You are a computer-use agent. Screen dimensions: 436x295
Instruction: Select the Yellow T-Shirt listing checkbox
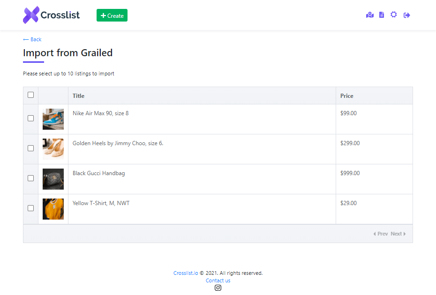[31, 208]
